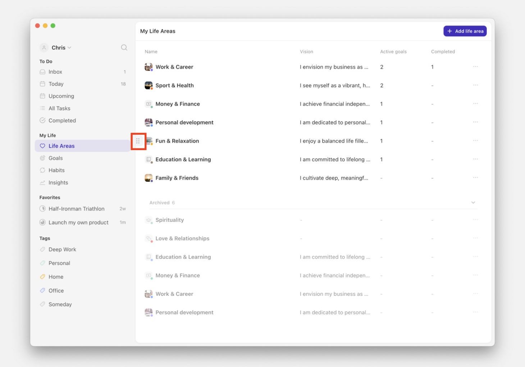The height and width of the screenshot is (367, 525).
Task: Open Inbox in the sidebar
Action: tap(82, 72)
